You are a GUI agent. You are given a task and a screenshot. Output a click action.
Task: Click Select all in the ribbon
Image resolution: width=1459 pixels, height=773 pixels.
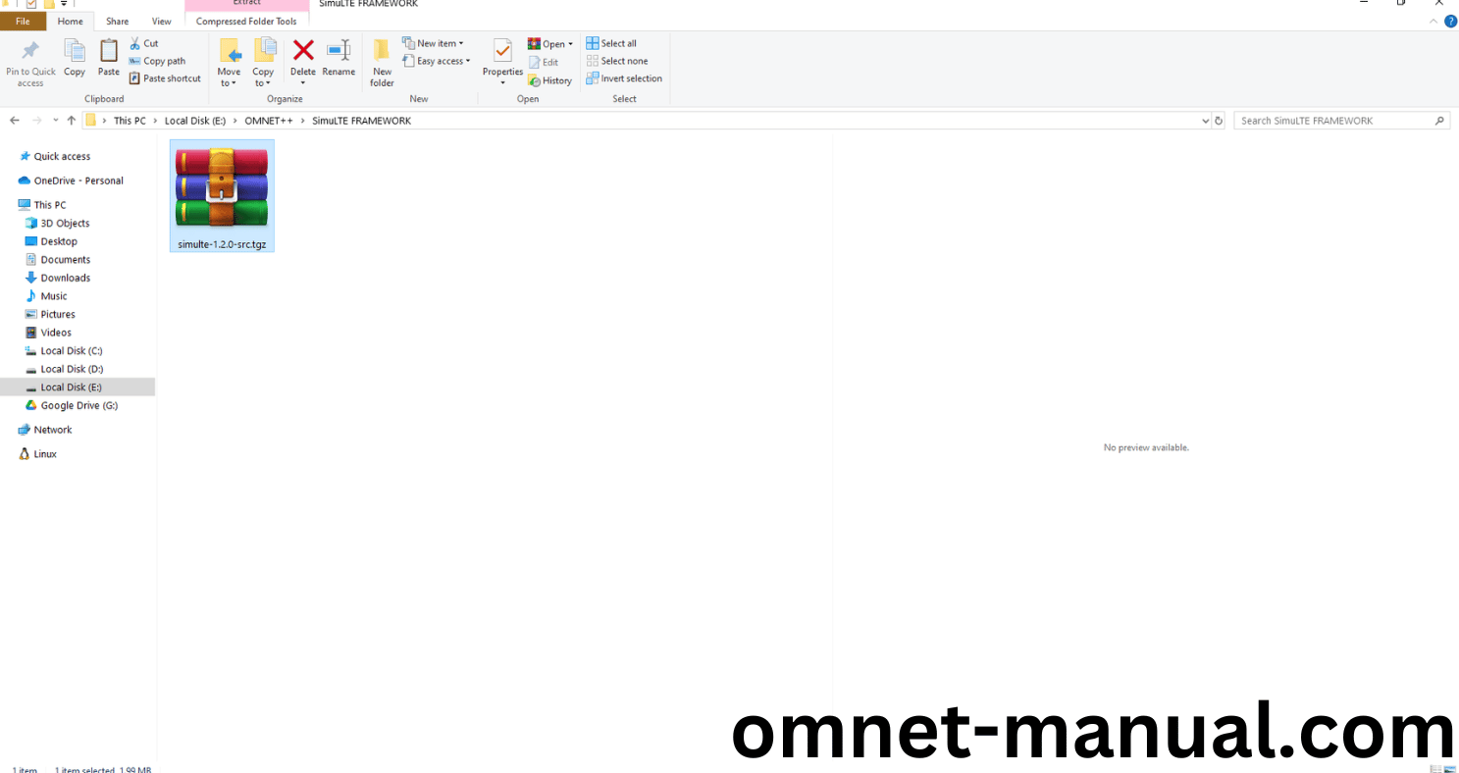[x=611, y=43]
